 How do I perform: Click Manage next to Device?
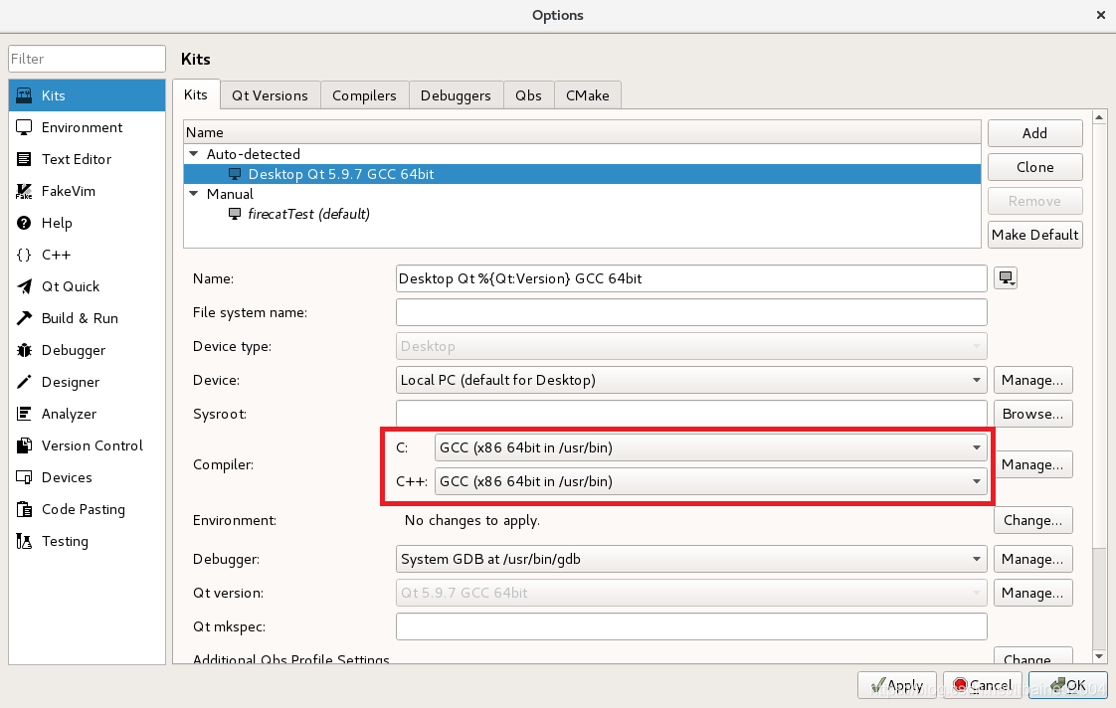click(x=1032, y=380)
